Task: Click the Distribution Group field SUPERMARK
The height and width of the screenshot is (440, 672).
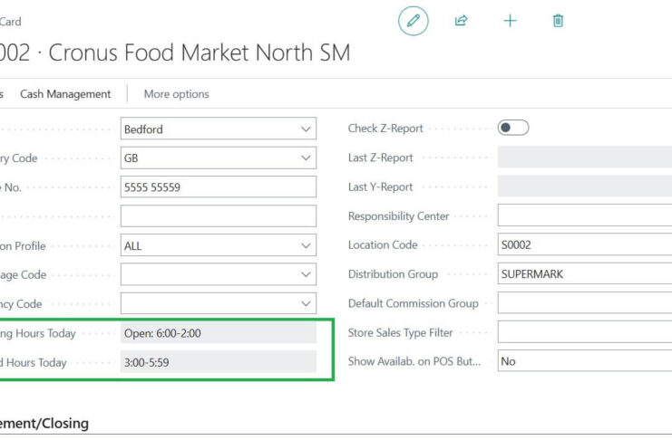Action: point(585,273)
